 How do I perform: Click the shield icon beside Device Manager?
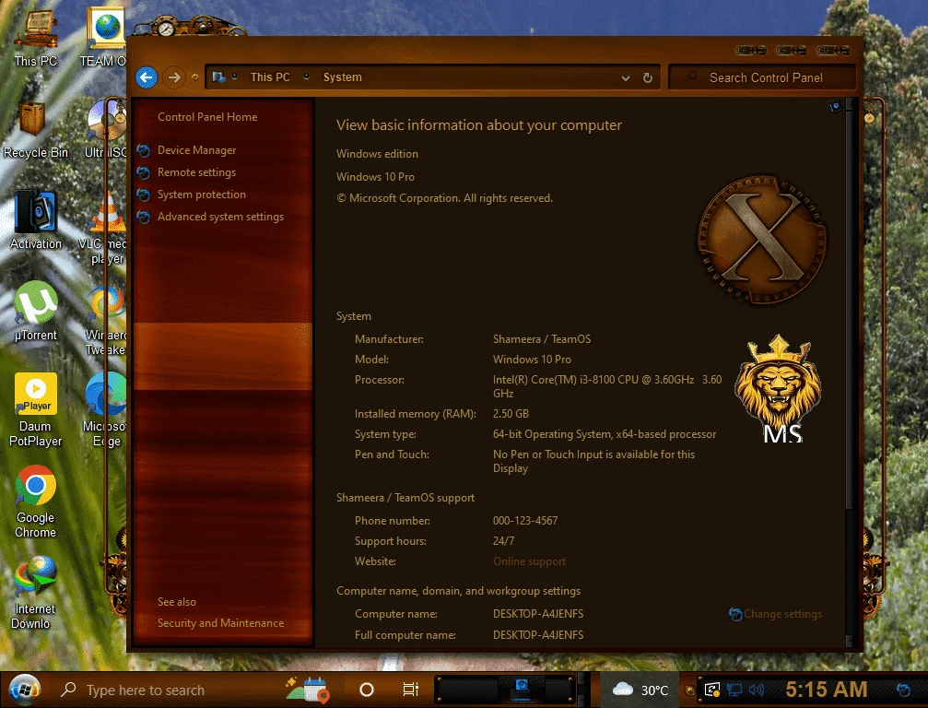pyautogui.click(x=144, y=150)
